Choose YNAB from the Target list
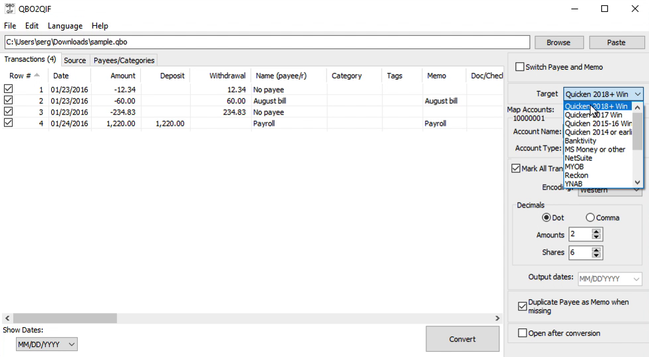Screen dimensions: 649x357 coord(598,183)
